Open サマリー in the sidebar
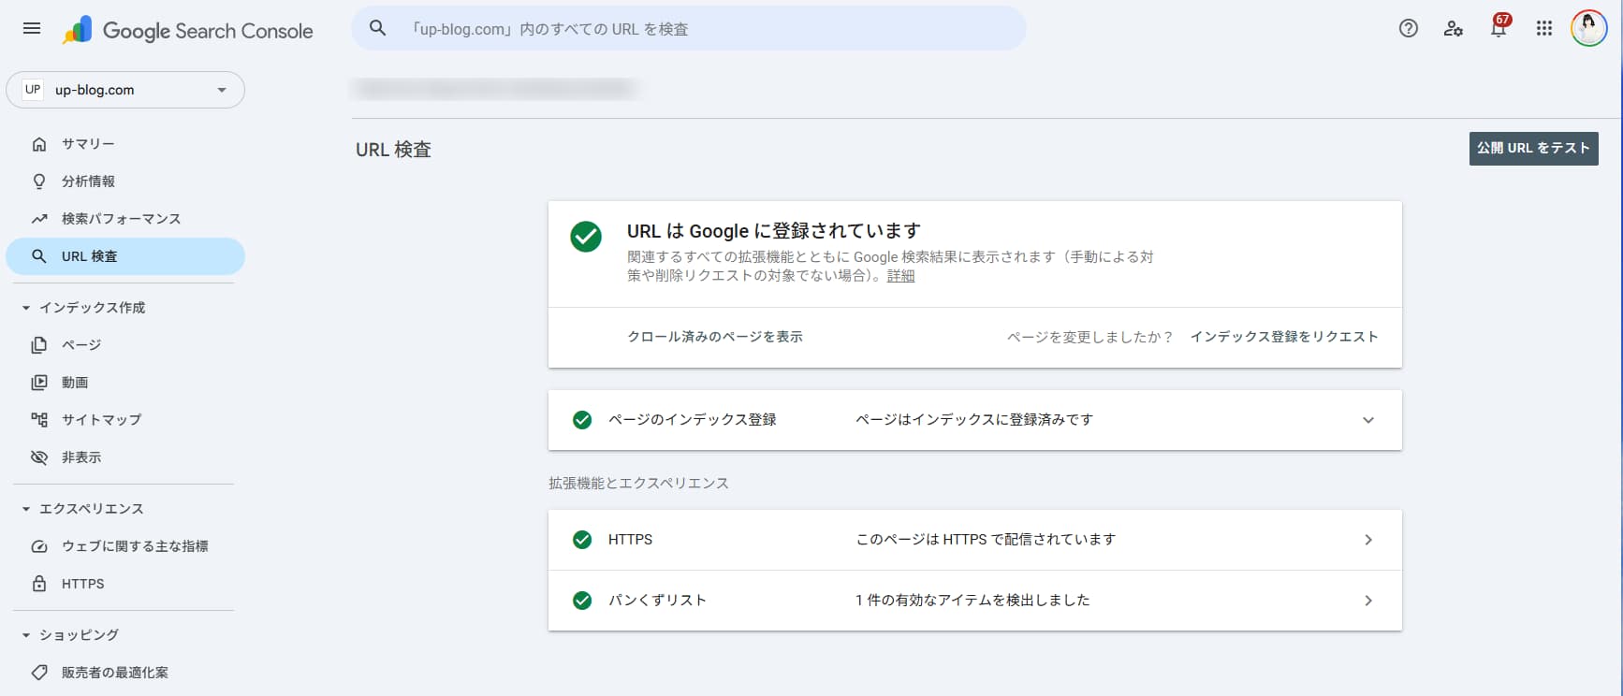Screen dimensions: 1623x696 (125, 144)
